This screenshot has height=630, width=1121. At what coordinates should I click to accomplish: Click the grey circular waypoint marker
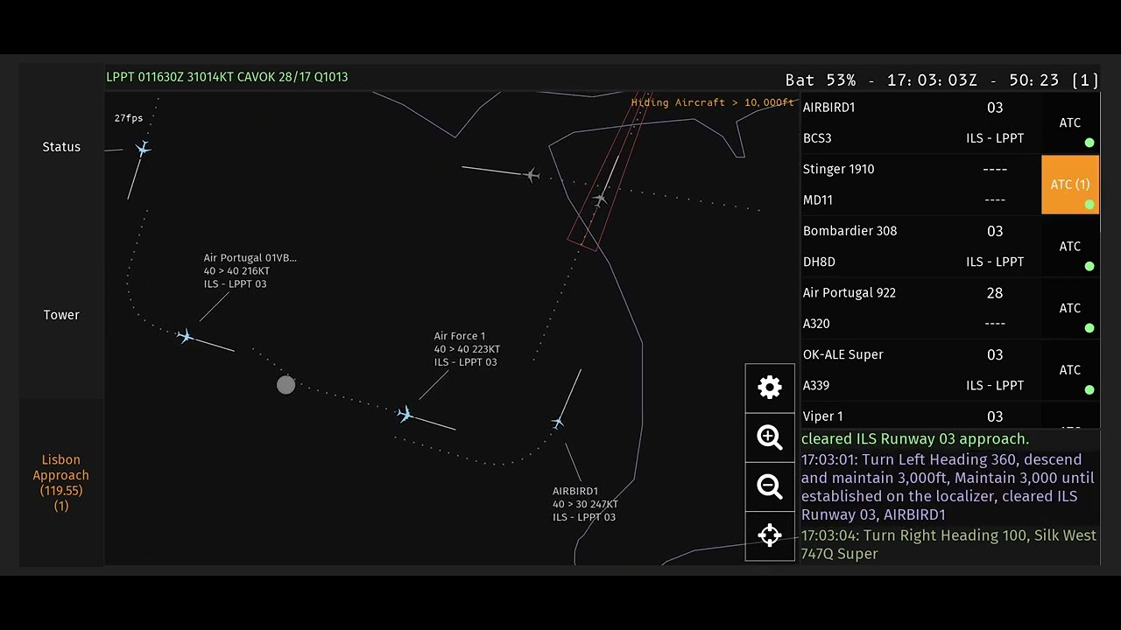(x=286, y=385)
